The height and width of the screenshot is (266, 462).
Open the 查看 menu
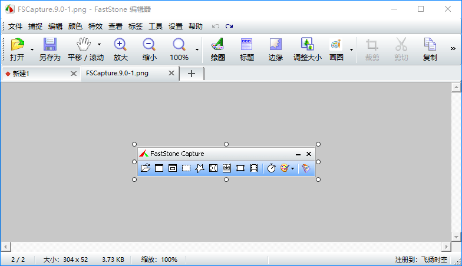click(115, 26)
